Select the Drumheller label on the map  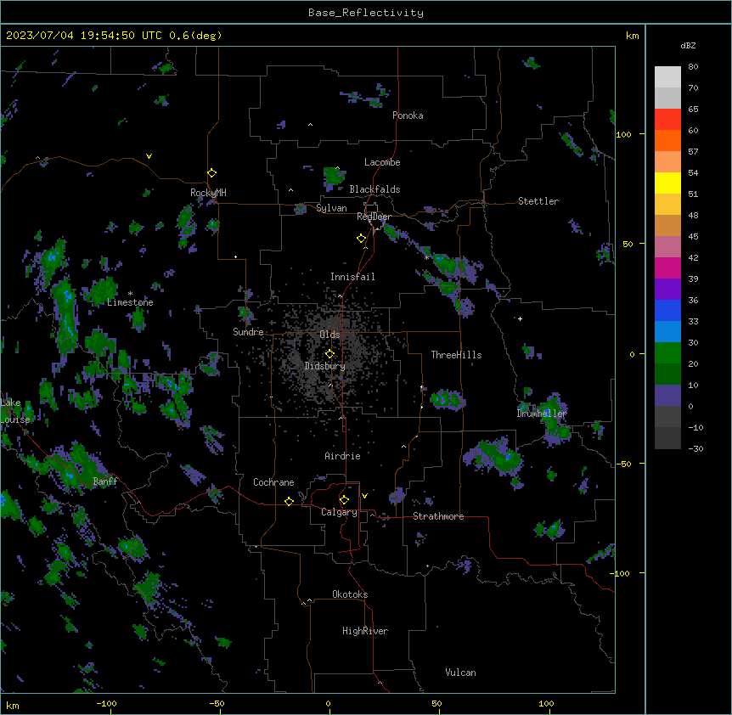(542, 414)
